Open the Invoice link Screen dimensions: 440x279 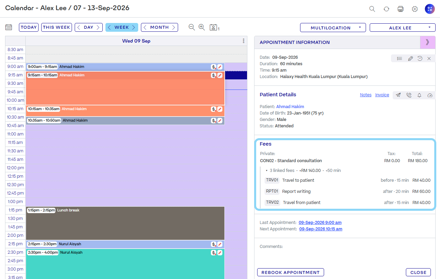382,95
